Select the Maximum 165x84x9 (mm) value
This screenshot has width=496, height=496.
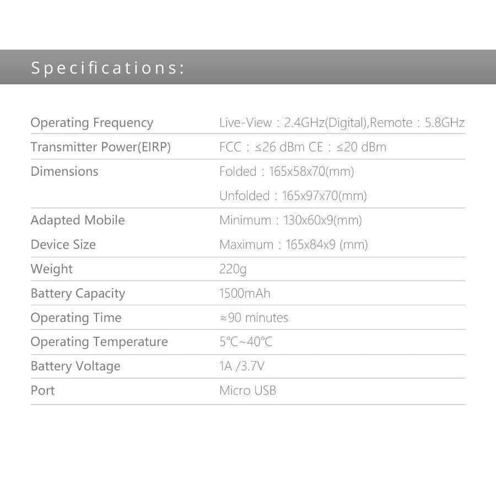(293, 245)
